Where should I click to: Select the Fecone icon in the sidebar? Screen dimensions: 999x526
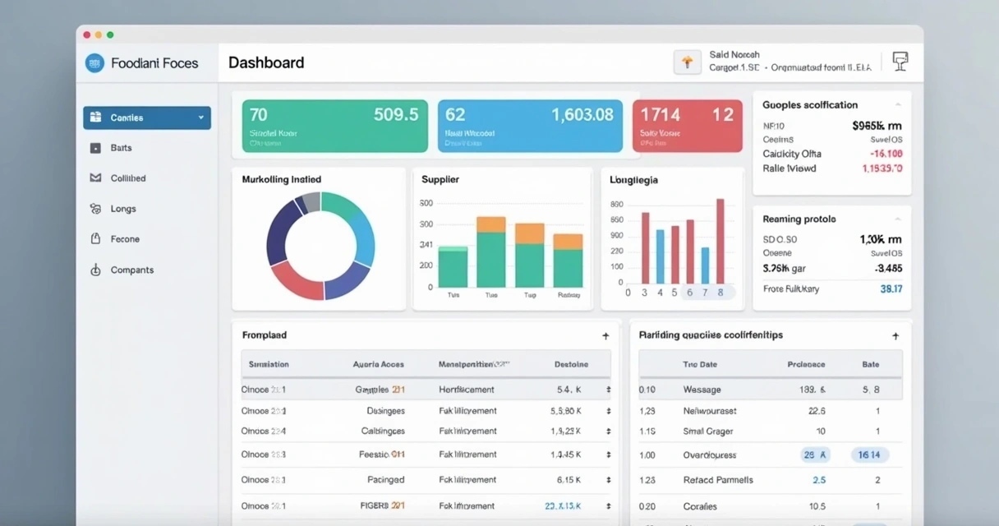94,238
